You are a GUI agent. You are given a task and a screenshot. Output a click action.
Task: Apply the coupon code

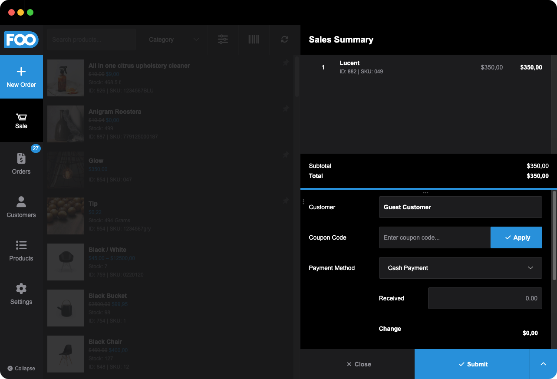(516, 237)
